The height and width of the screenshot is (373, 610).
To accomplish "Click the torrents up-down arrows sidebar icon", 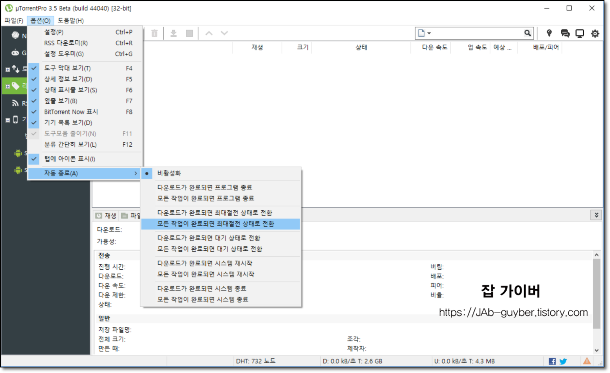I will coord(16,69).
